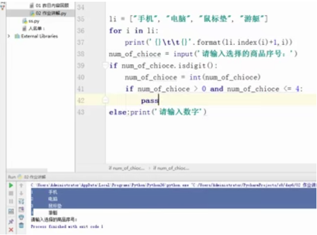The width and height of the screenshot is (317, 235).
Task: Click the Clear All trash can icon
Action: [21, 225]
